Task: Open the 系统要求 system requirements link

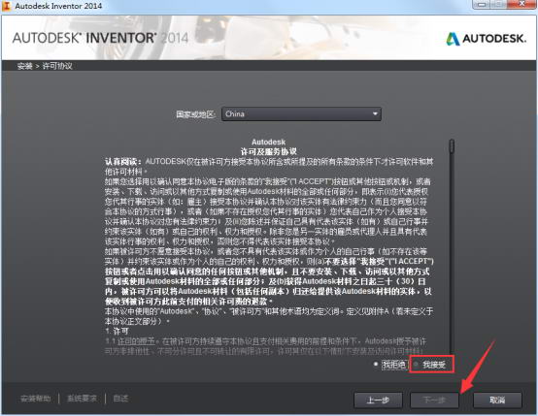Action: click(x=82, y=399)
